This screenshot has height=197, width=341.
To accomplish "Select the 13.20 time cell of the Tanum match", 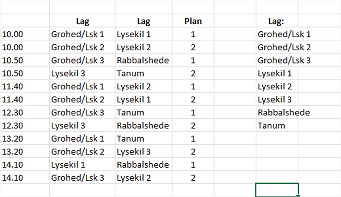I will click(13, 139).
